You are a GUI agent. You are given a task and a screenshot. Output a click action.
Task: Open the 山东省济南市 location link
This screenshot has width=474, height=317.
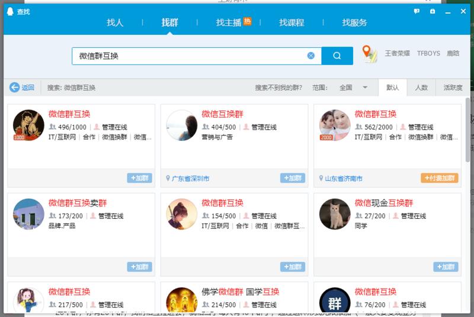click(344, 179)
